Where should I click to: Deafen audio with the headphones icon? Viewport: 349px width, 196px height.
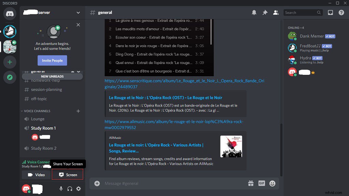point(70,189)
